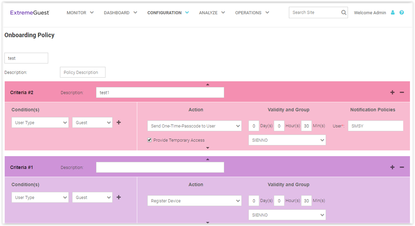Move Criteria #2 up with arrow
This screenshot has height=226, width=415.
(x=208, y=84)
